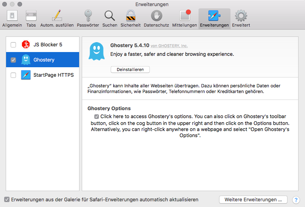Click the window close button

pos(5,4)
